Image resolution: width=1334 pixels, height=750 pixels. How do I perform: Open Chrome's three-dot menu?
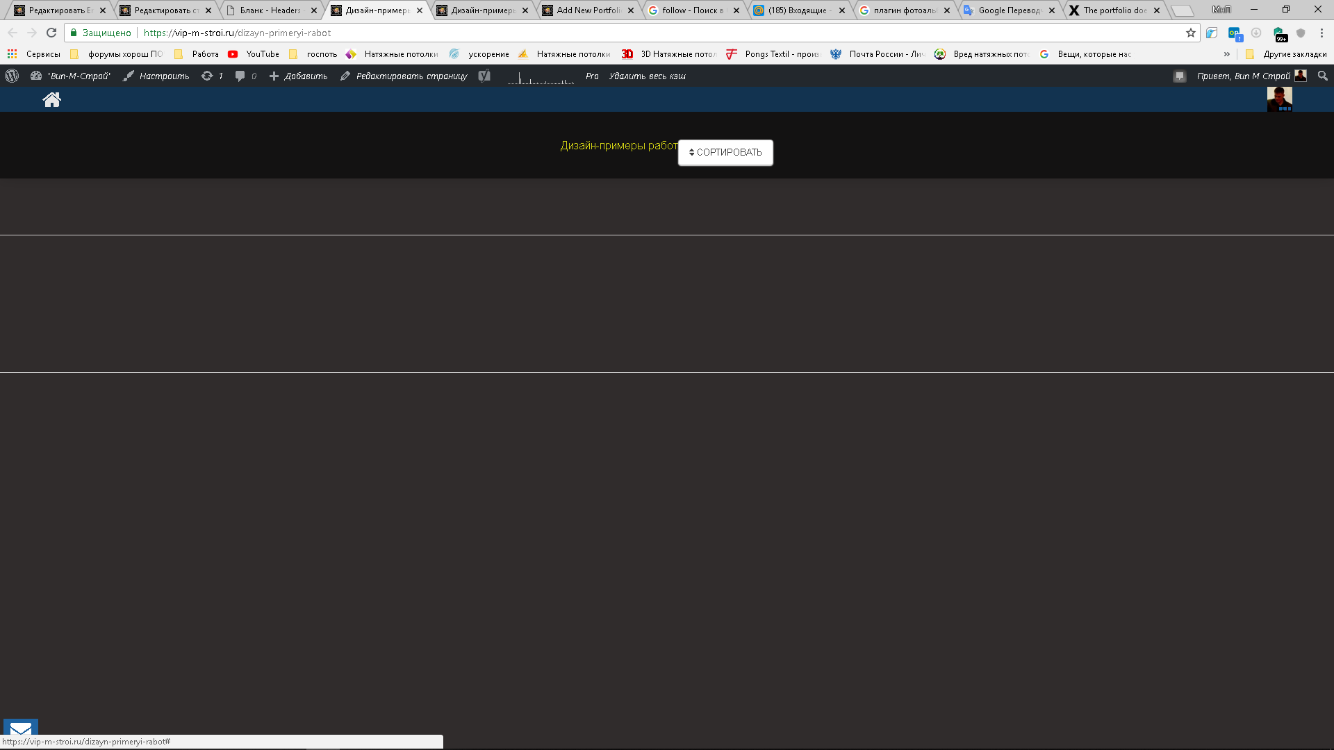(x=1321, y=33)
